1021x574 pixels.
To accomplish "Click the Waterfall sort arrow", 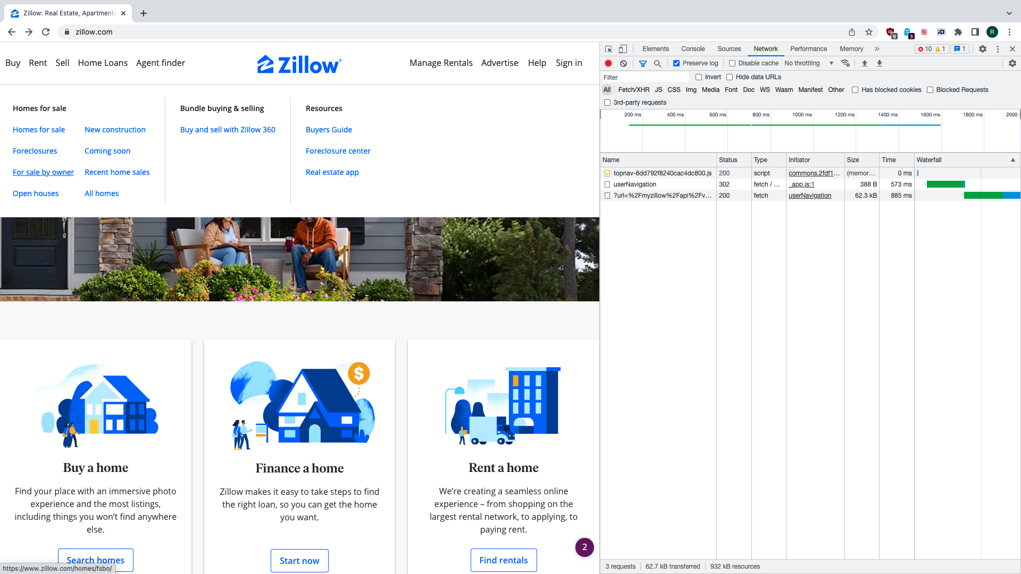I will pos(1013,160).
